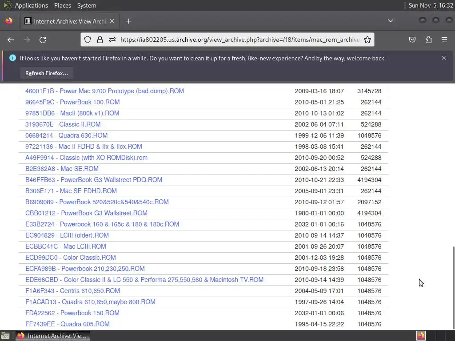Open Quadra 610,650,maybe 800.ROM link
The width and height of the screenshot is (455, 341).
coord(90,302)
